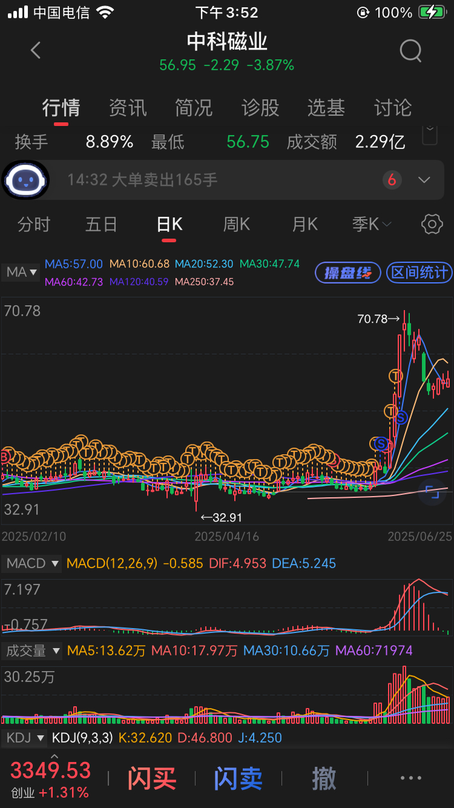Open the MA indicator dropdown
Screen dimensions: 454x808
point(21,273)
